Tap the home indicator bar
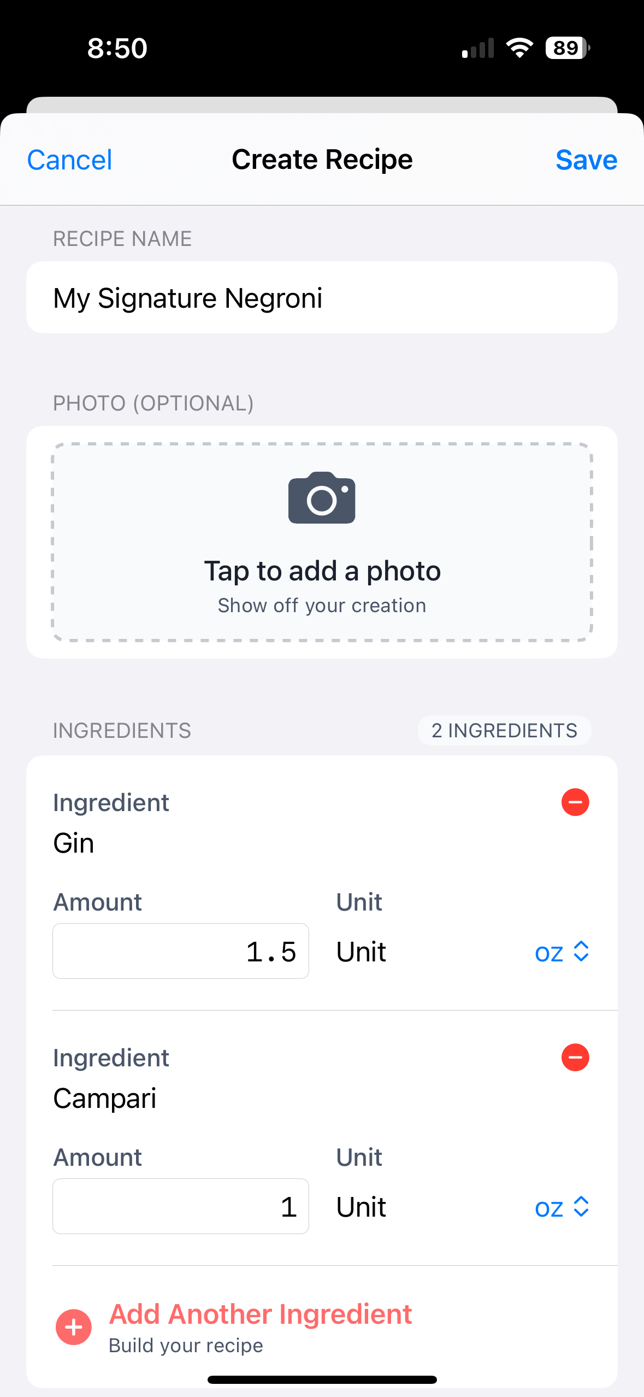The width and height of the screenshot is (644, 1397). click(x=322, y=1380)
